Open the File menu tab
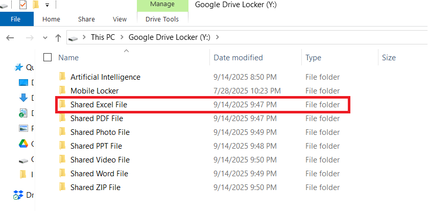The image size is (428, 211). 16,19
